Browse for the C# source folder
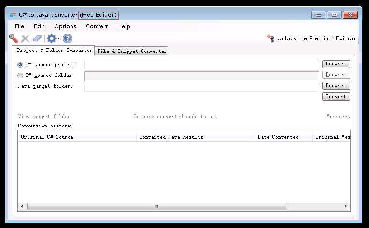 [336, 75]
